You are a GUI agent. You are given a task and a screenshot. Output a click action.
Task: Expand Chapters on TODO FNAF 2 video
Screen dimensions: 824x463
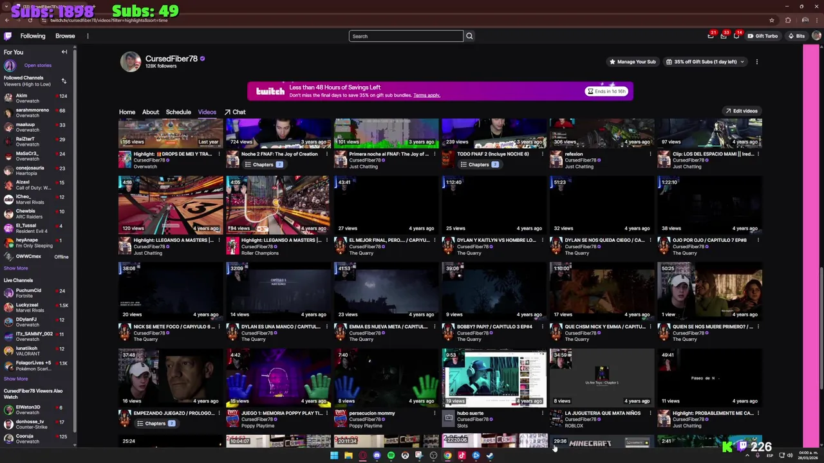pos(478,165)
